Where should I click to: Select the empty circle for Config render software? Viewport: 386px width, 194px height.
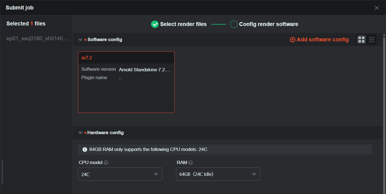pyautogui.click(x=234, y=24)
